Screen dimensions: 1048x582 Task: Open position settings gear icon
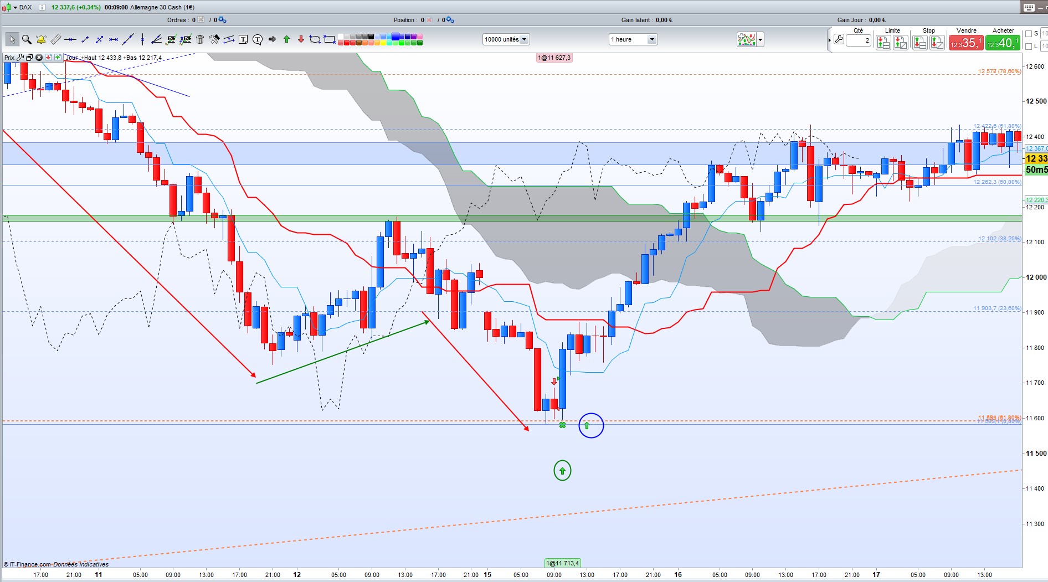[450, 20]
